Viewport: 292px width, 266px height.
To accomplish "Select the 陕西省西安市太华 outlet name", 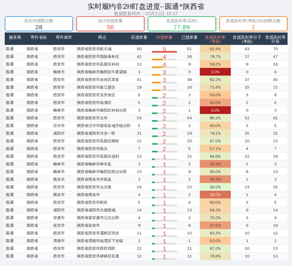I will (92, 118).
